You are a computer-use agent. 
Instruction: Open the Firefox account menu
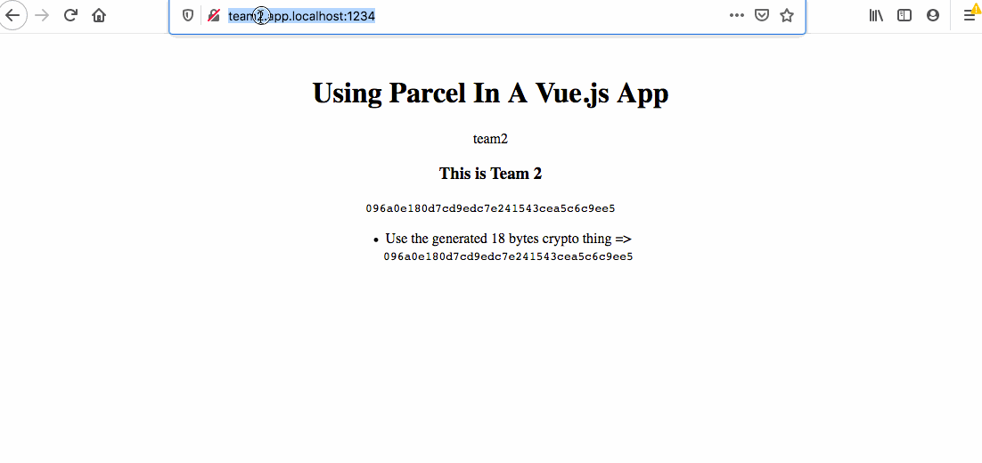[933, 16]
